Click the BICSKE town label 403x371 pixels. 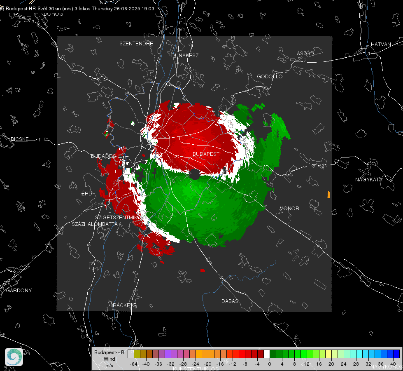point(19,139)
